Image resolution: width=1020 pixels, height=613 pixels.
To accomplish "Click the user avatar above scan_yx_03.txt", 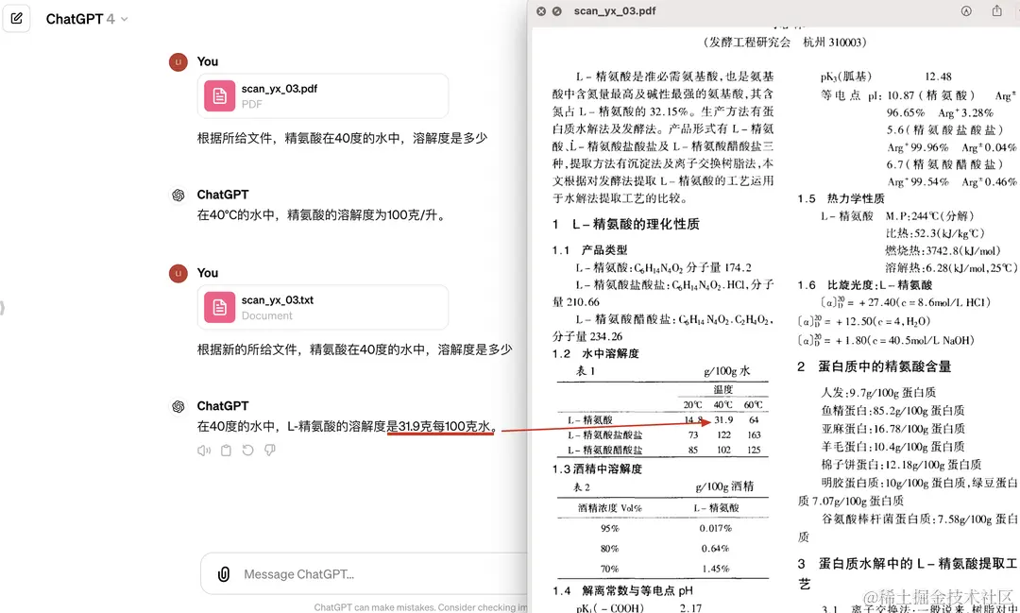I will click(178, 273).
